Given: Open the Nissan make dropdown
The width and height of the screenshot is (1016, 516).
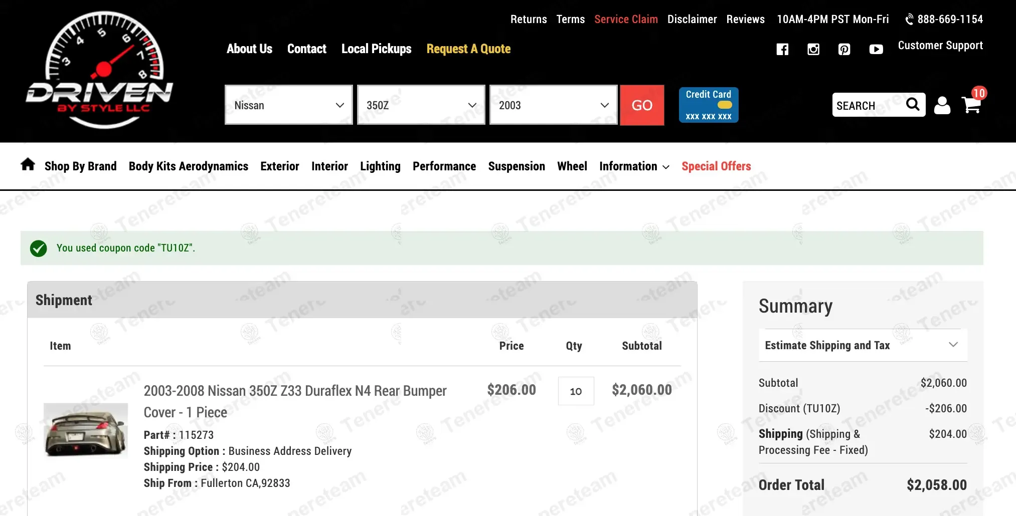Looking at the screenshot, I should 289,105.
